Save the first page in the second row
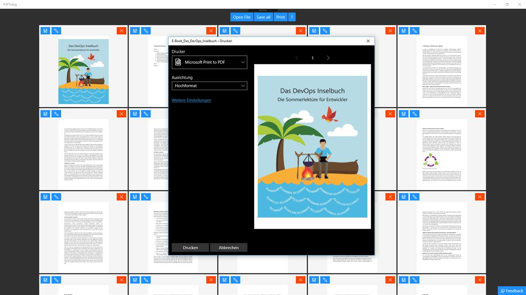 tap(45, 114)
